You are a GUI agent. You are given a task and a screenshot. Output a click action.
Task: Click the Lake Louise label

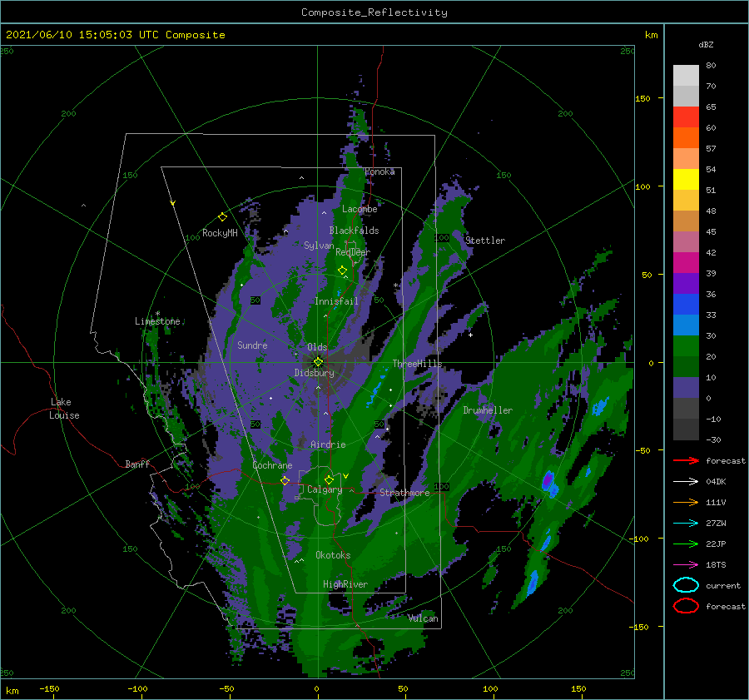click(x=65, y=409)
